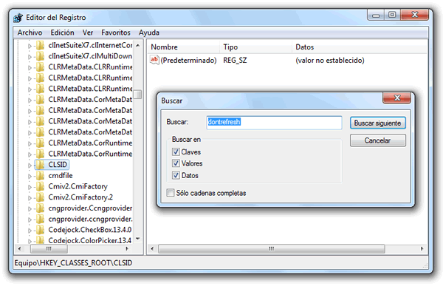Expand the CLSID key arrow
443x286 pixels.
pos(30,166)
